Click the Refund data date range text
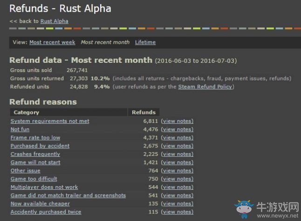The height and width of the screenshot is (221, 301). 196,61
